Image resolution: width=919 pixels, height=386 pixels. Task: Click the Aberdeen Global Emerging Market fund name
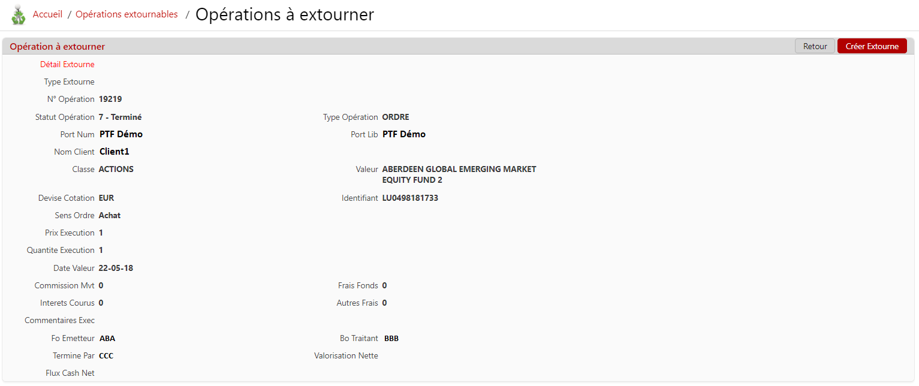click(x=459, y=174)
